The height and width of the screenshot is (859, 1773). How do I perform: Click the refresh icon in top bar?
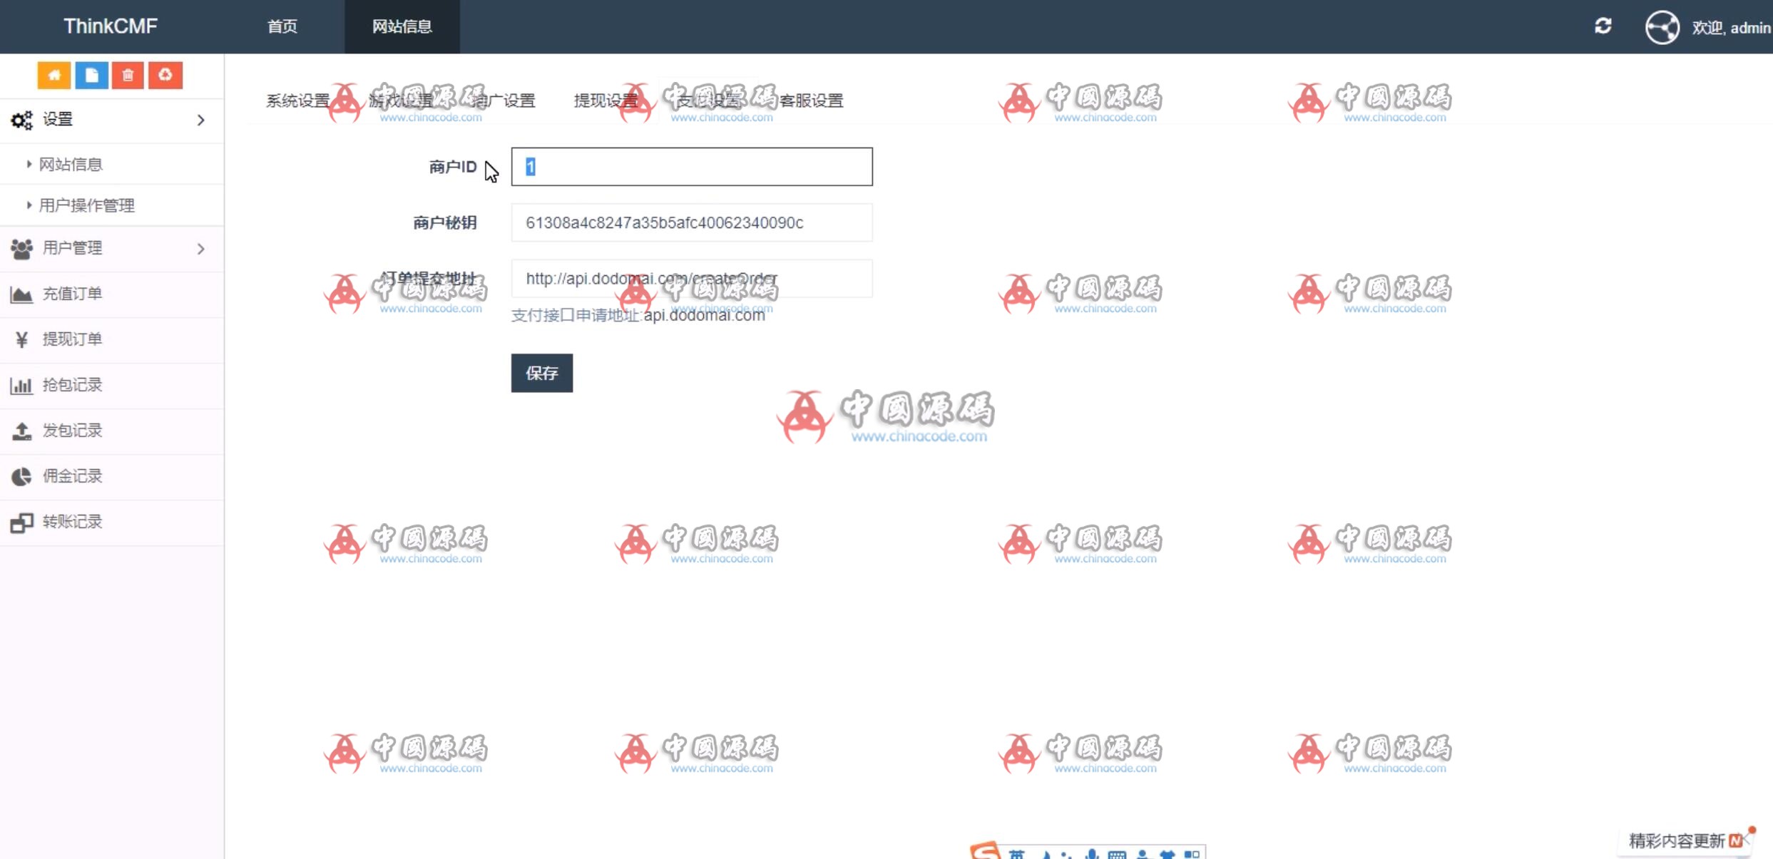click(x=1603, y=26)
